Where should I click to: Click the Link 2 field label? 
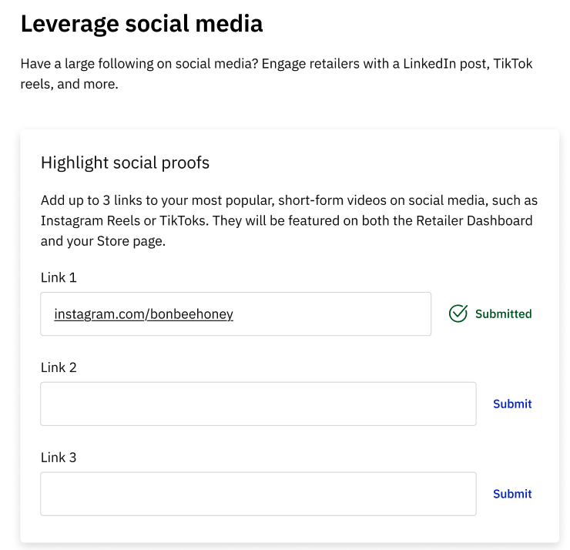click(59, 367)
